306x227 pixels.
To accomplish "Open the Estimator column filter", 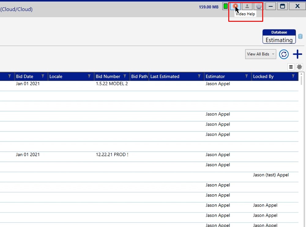I will click(x=246, y=76).
